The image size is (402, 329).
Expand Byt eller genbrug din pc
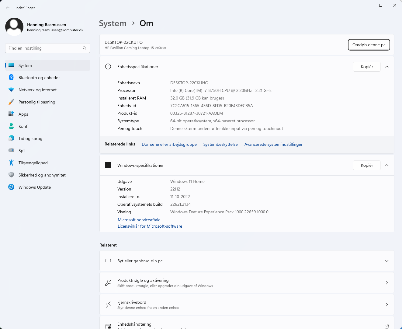[387, 261]
